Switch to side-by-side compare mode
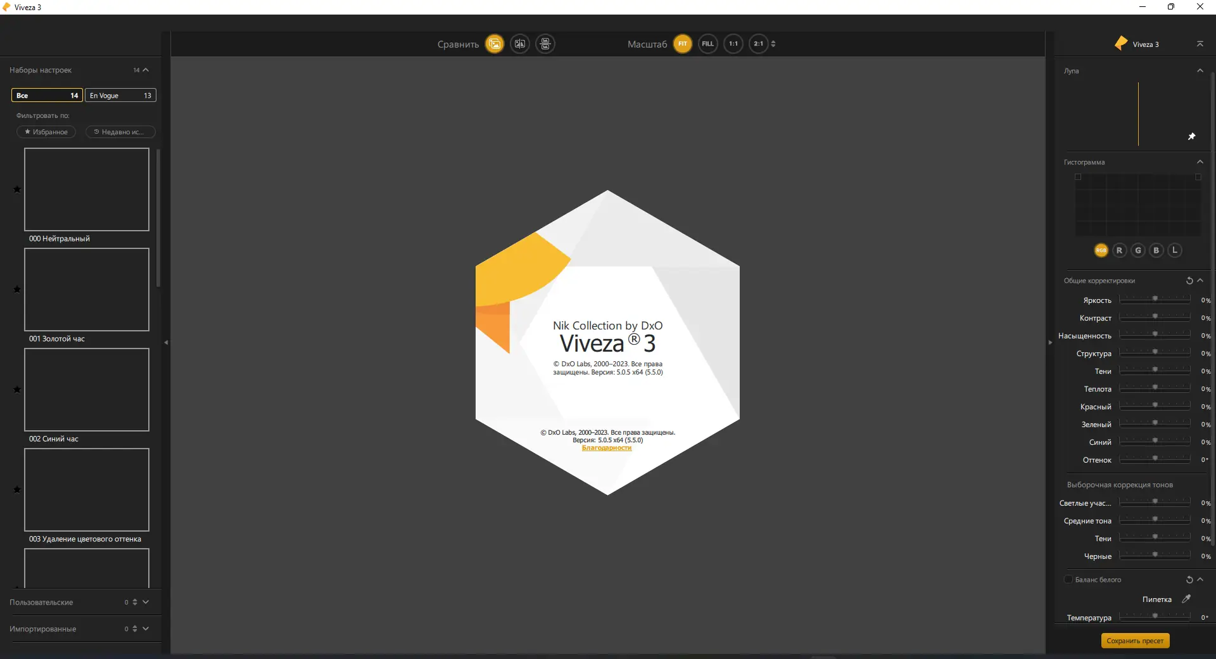Screen dimensions: 1216x659 coord(545,44)
